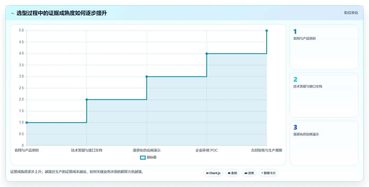The height and width of the screenshot is (187, 369).
Task: Click the data point at value 4.0
Action: [x=207, y=53]
